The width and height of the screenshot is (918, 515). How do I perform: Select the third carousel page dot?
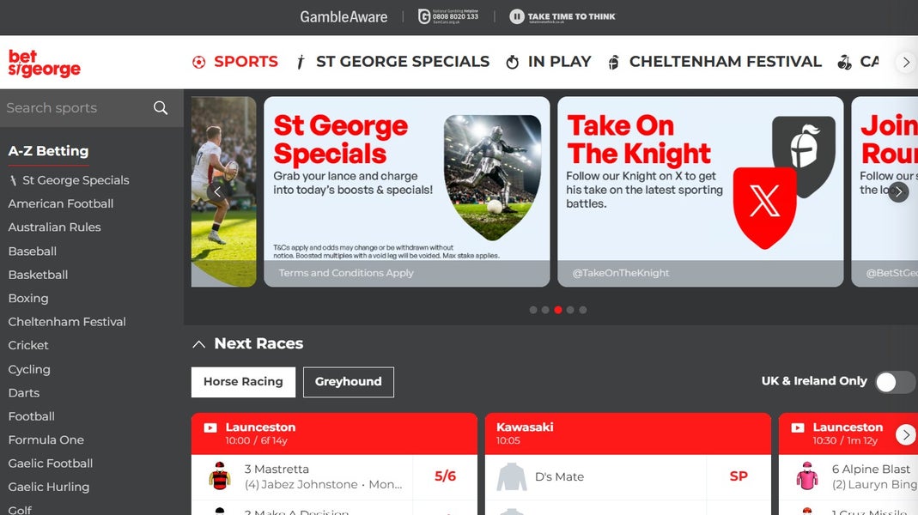[558, 310]
